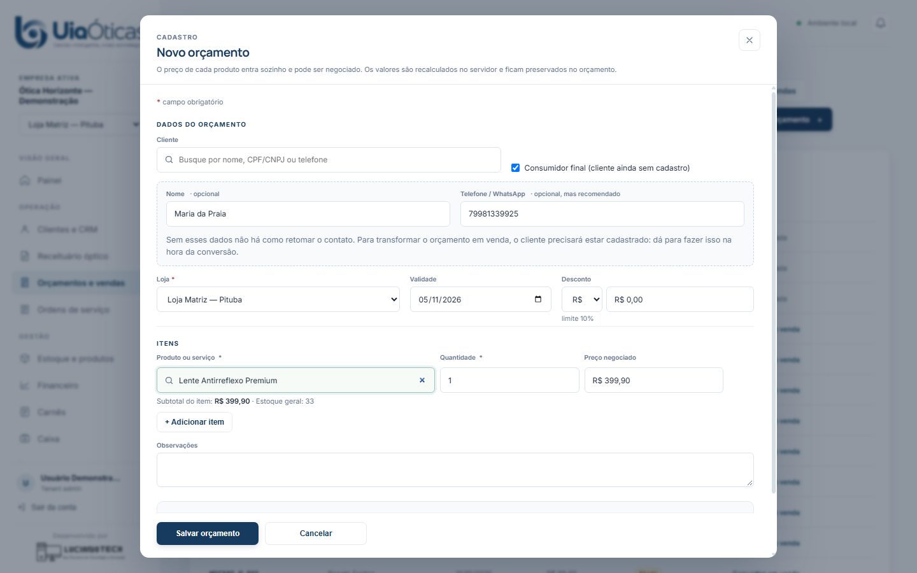Expand the Loja Matriz — Pituba dropdown
Viewport: 917px width, 573px height.
pos(278,299)
